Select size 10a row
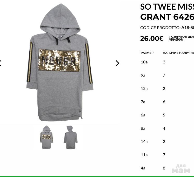Viewport: 194px width, 177px height. click(x=167, y=62)
